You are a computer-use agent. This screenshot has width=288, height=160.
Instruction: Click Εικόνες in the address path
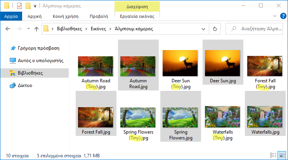pos(98,29)
